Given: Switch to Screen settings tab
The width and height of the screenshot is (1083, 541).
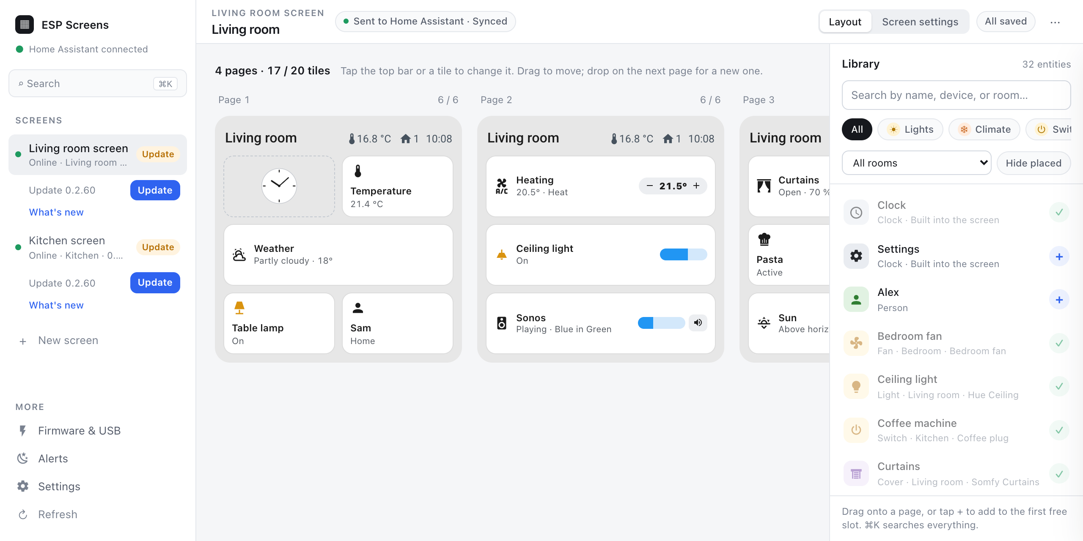Looking at the screenshot, I should pos(920,22).
